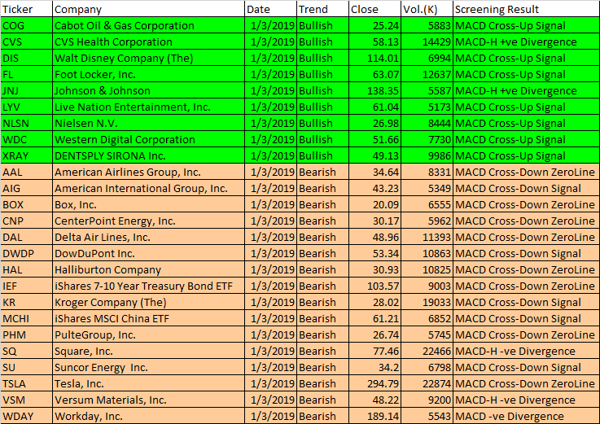The image size is (600, 424).
Task: Select the MACD-H +ve Divergence cell for CVS
Action: 526,42
